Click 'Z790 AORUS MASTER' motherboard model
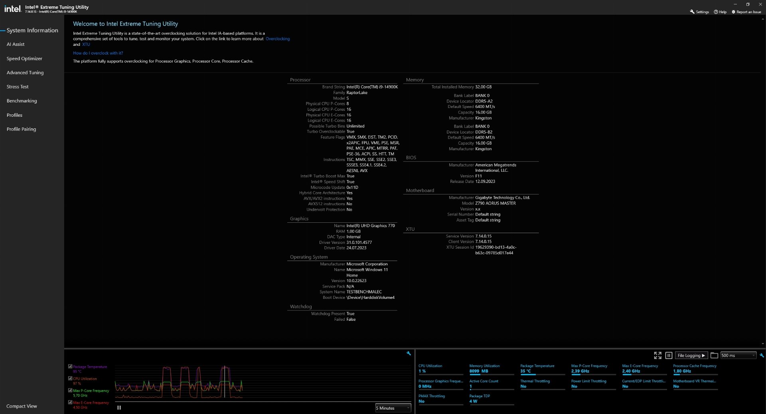Viewport: 766px width, 414px height. [496, 203]
